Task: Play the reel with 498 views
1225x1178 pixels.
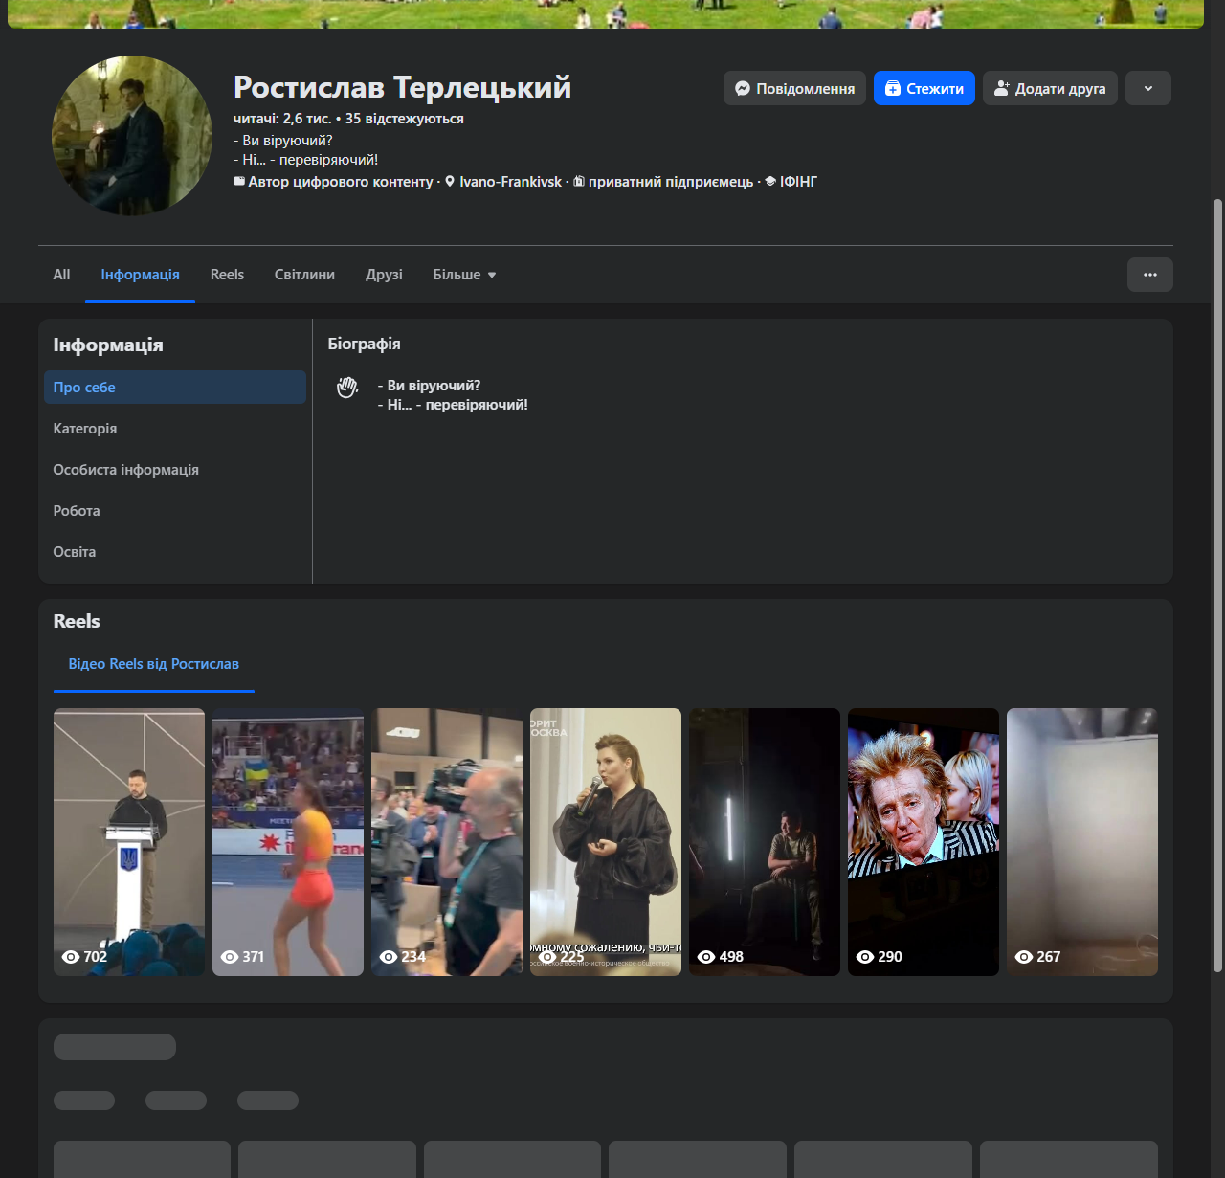Action: 765,842
